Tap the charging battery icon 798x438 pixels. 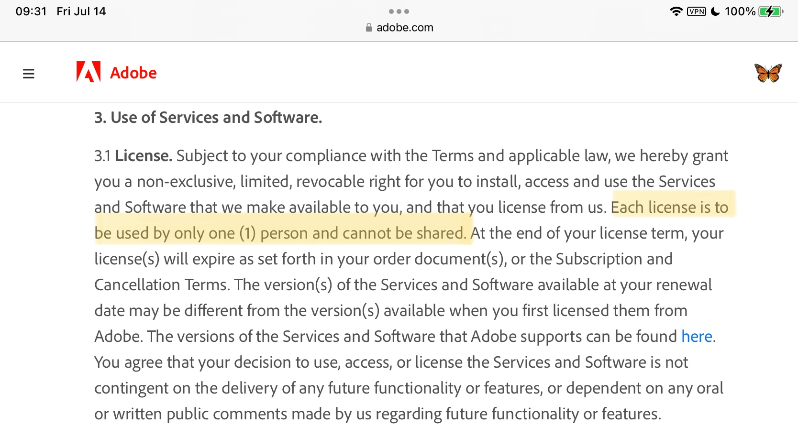(771, 11)
